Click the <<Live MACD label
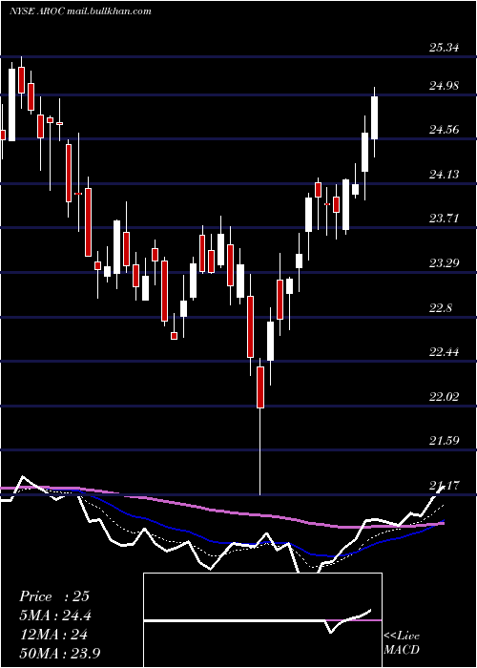The height and width of the screenshot is (668, 477). click(x=402, y=643)
